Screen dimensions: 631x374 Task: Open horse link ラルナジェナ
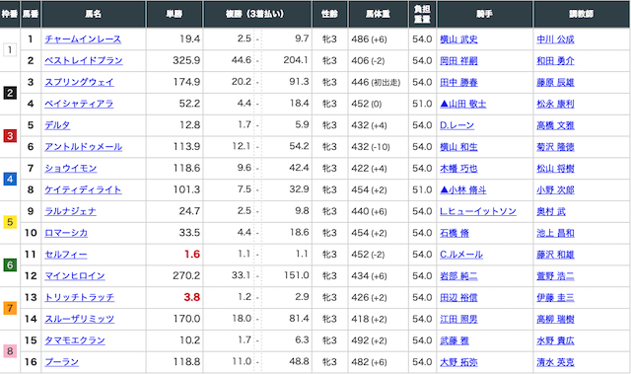click(70, 211)
